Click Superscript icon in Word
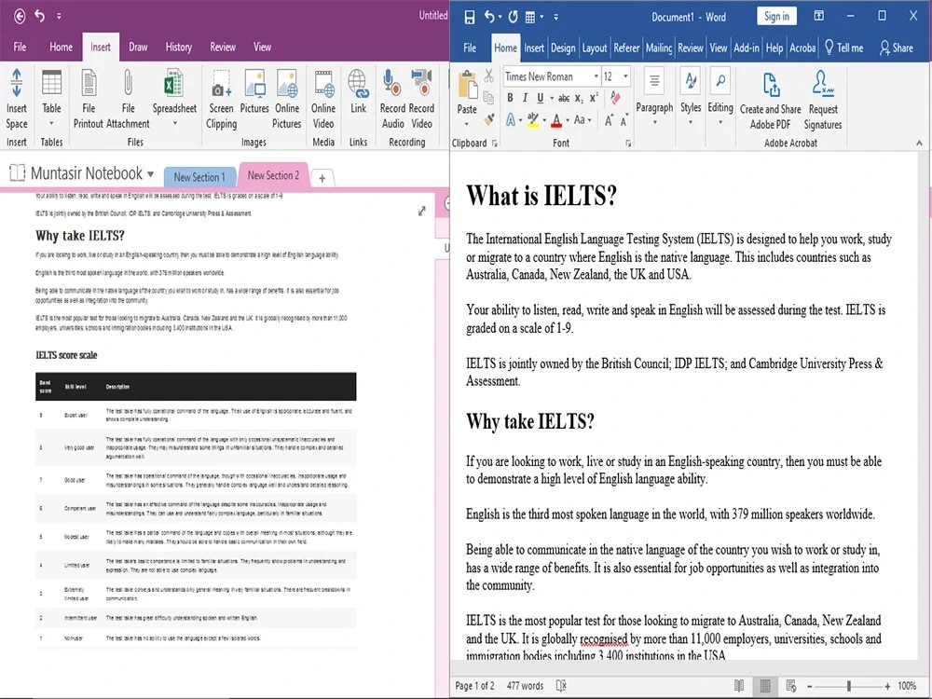 point(593,98)
